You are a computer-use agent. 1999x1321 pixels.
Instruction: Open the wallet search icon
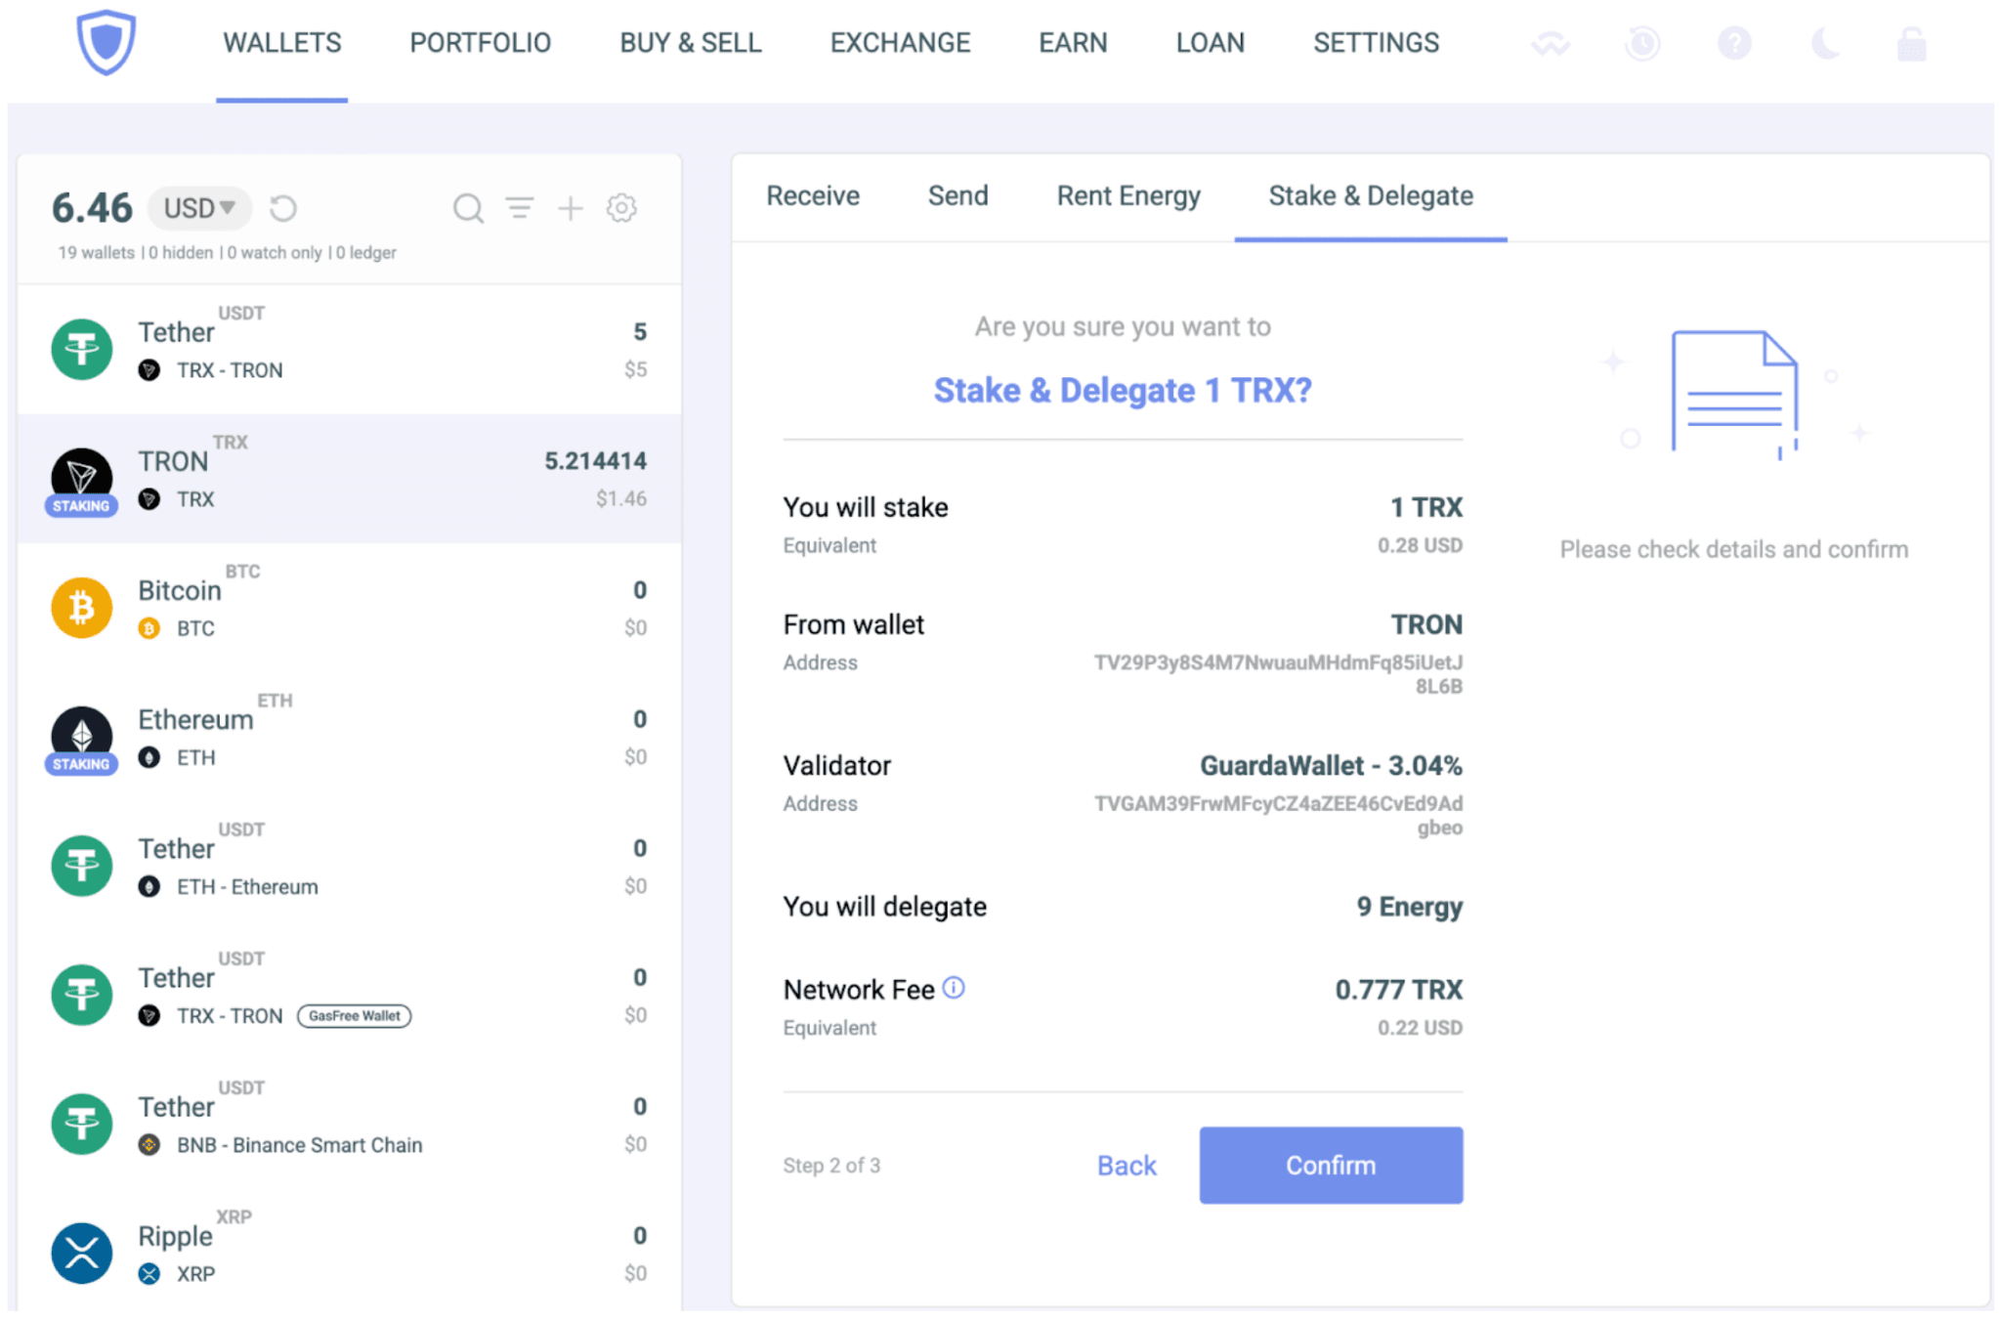pos(468,208)
